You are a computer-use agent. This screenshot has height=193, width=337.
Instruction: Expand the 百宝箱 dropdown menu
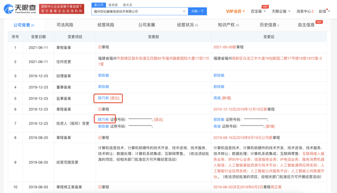[x=258, y=12]
